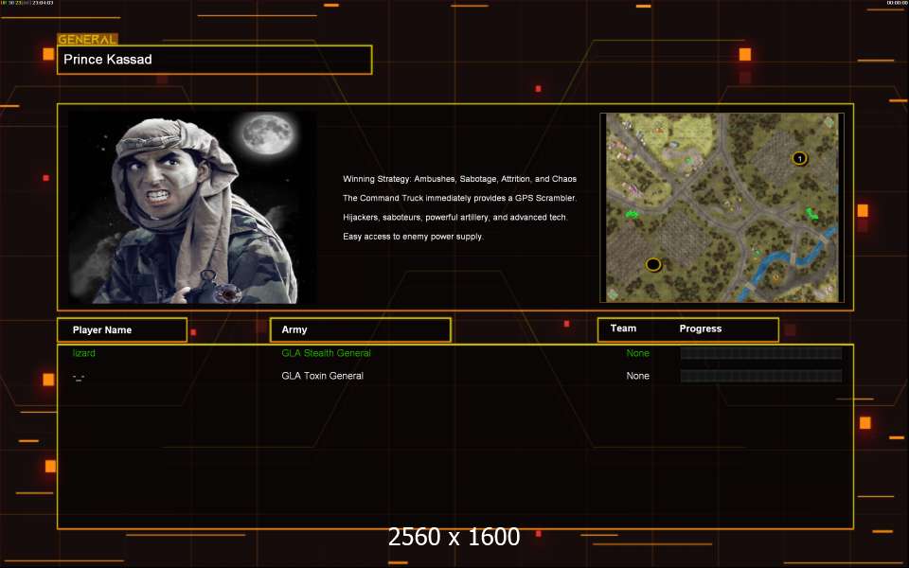
Task: Click the timer readout in the top-right corner
Action: click(x=897, y=3)
